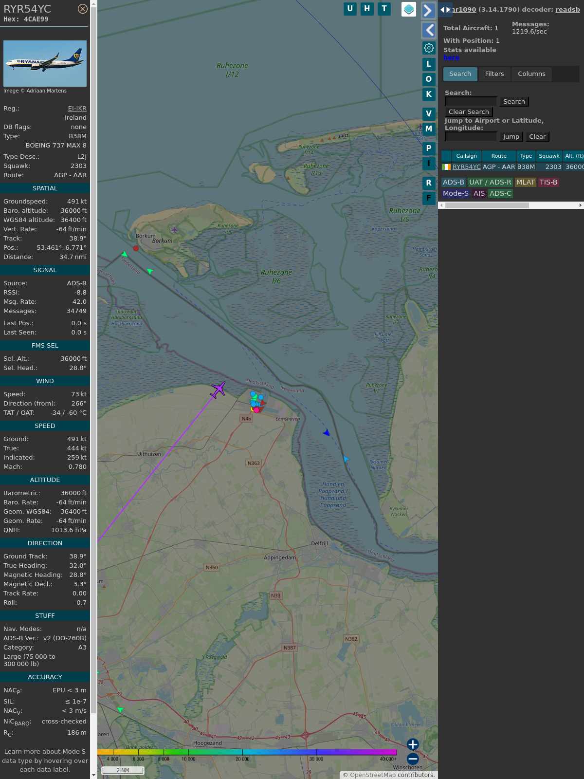Image resolution: width=584 pixels, height=779 pixels.
Task: Close the RYR54YC aircraft info panel
Action: coord(83,9)
